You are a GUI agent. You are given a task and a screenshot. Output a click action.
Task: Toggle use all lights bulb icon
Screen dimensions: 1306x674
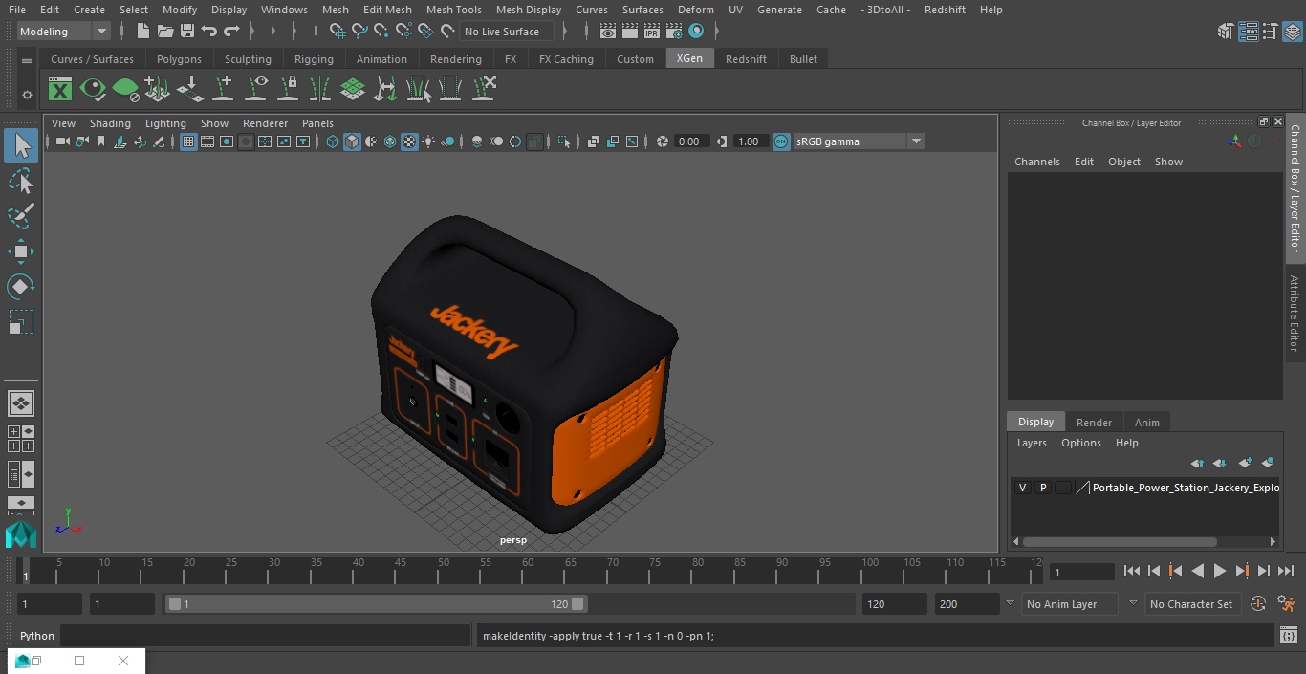tap(428, 141)
